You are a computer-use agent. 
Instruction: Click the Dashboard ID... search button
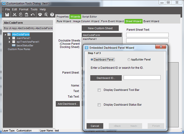106,78
